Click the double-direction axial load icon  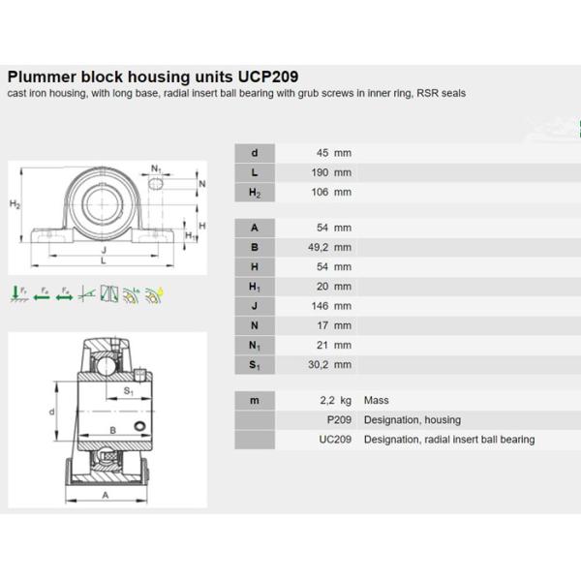[64, 291]
